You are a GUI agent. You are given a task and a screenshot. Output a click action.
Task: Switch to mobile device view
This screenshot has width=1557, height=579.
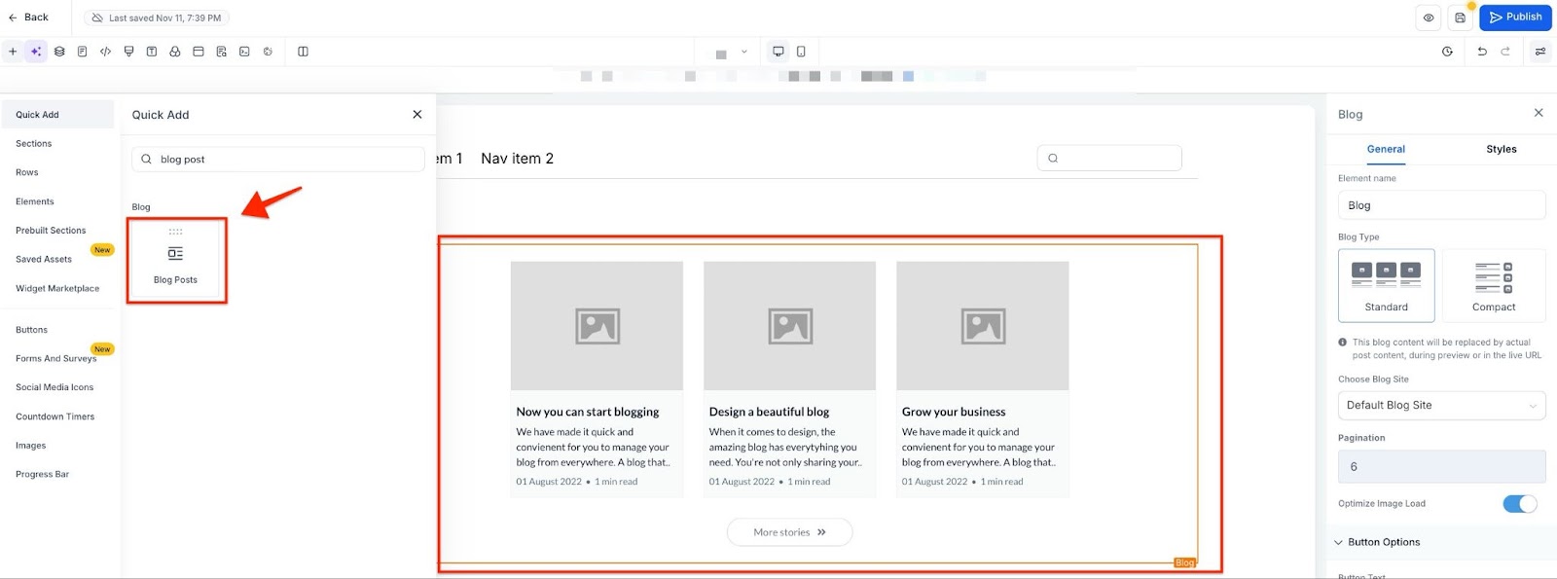coord(801,52)
